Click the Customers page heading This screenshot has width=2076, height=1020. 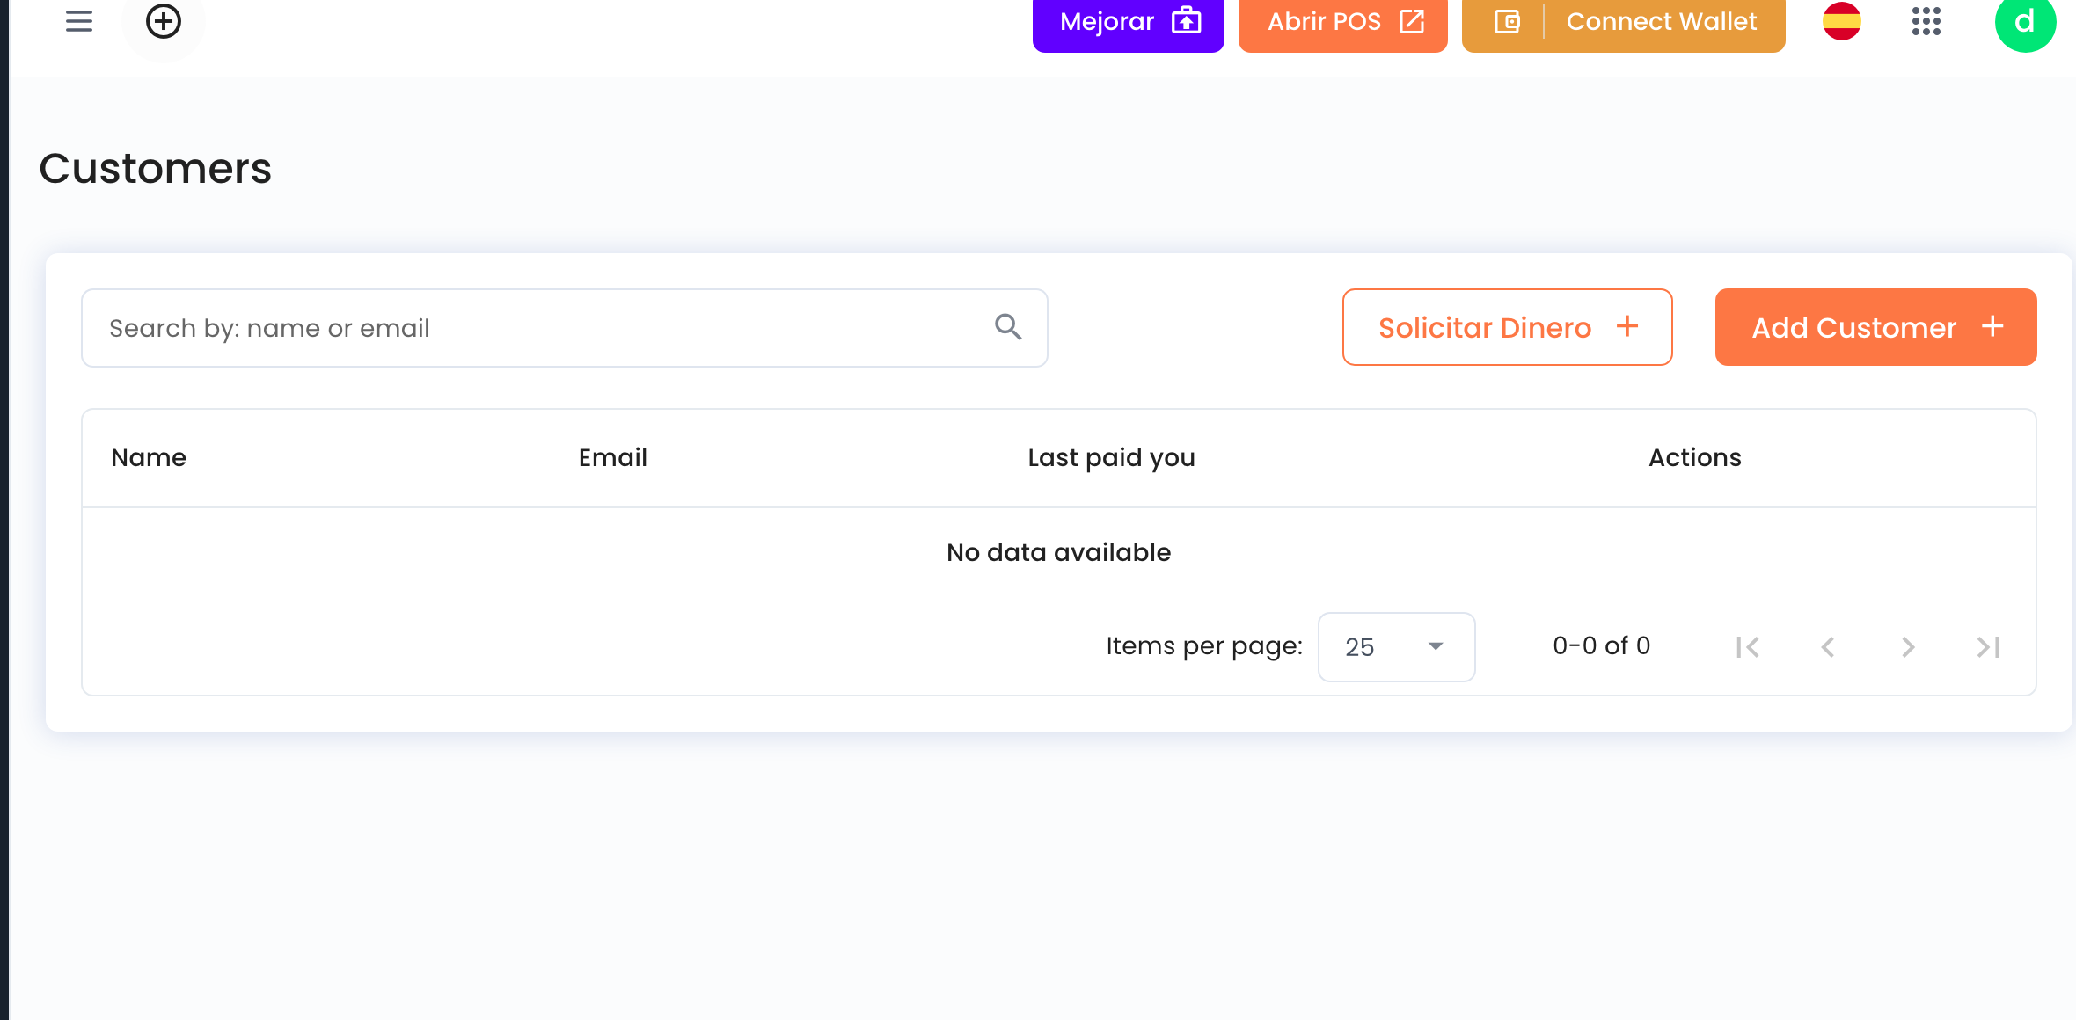tap(156, 168)
